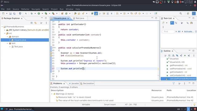Collapse the Warnings (2 items) group

(x=52, y=94)
